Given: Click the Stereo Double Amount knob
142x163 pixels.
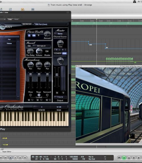Looking at the screenshot, I should pyautogui.click(x=47, y=34).
